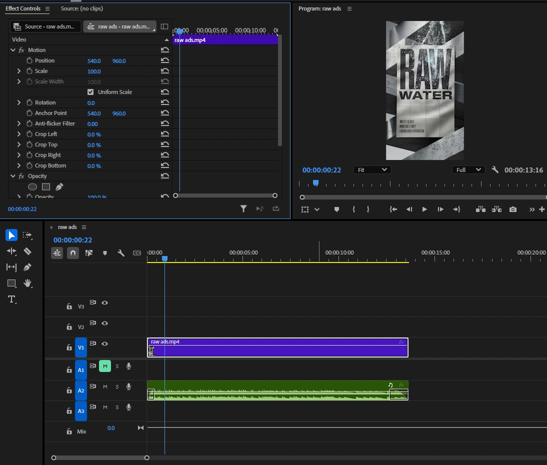
Task: Expand the Crop Top parameter
Action: (x=19, y=144)
